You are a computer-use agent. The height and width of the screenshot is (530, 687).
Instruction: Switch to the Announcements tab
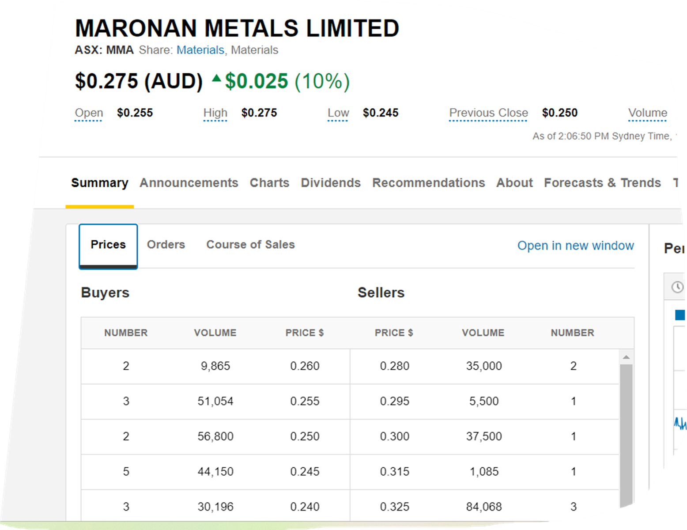tap(189, 183)
